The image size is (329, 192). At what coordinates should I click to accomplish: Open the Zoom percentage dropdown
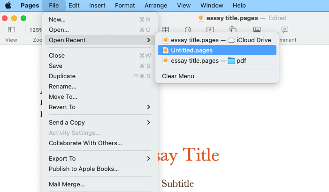(x=35, y=30)
